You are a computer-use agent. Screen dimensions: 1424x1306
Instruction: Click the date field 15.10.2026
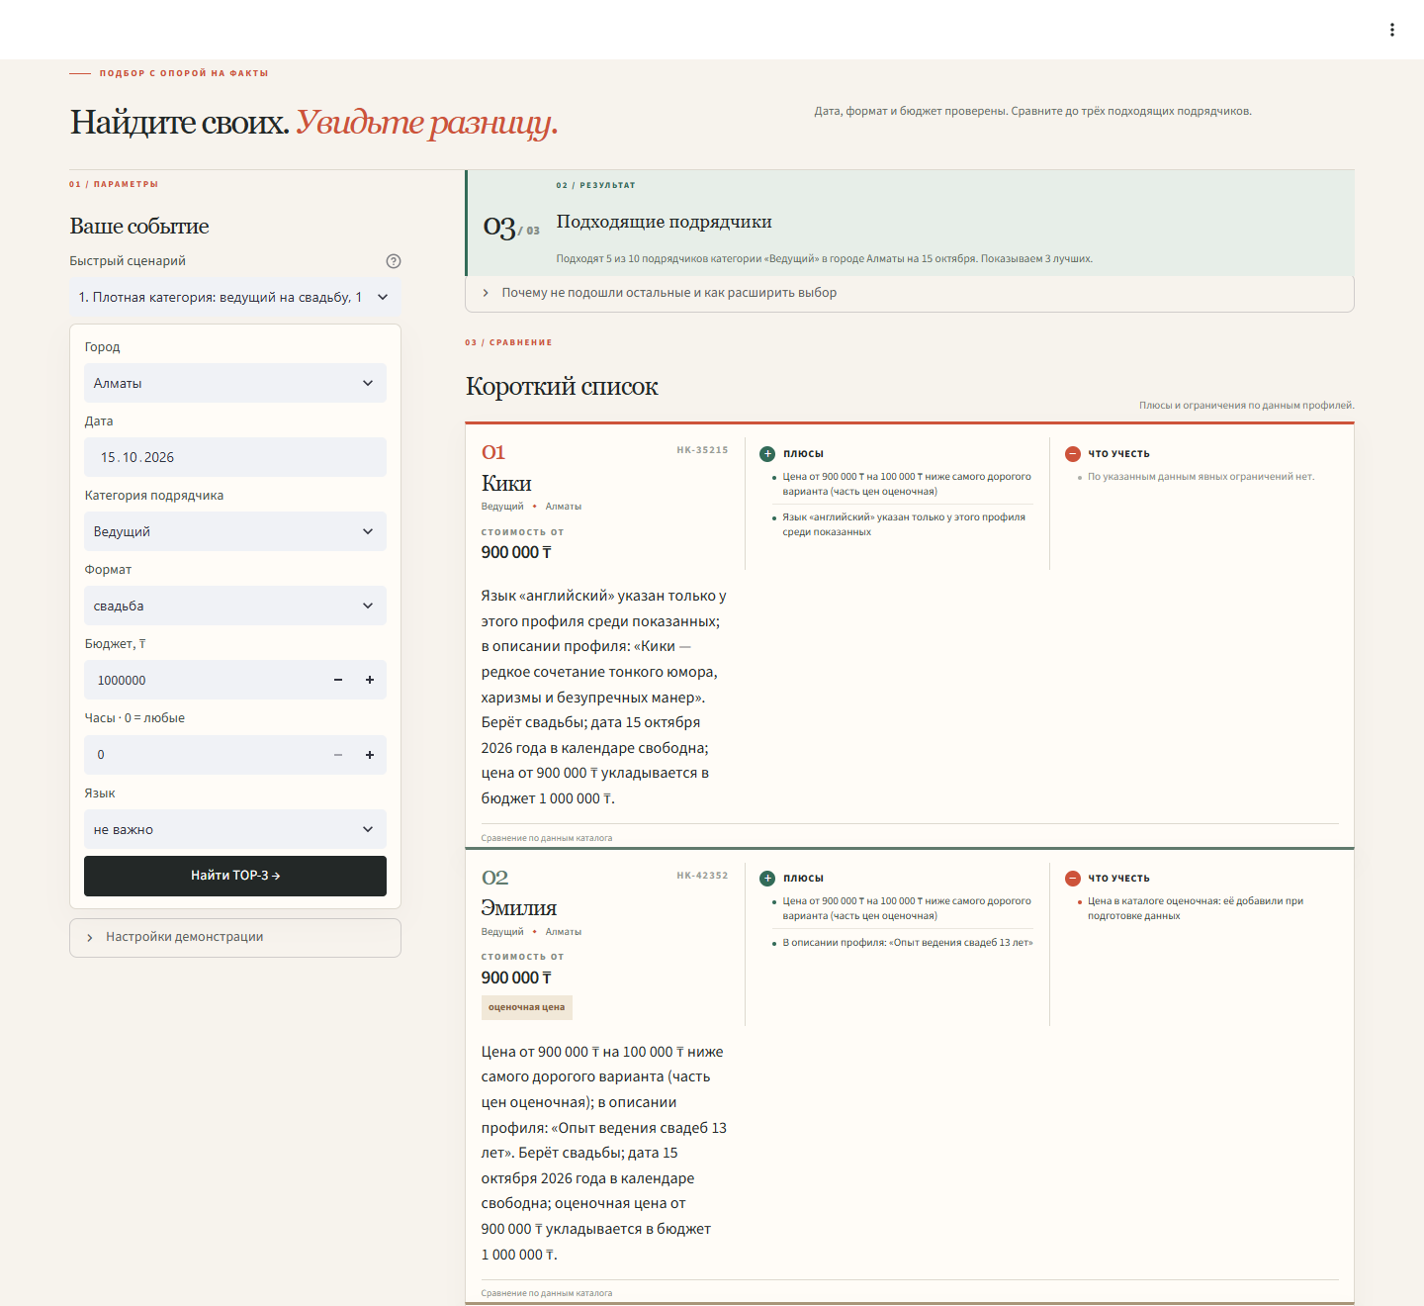235,457
